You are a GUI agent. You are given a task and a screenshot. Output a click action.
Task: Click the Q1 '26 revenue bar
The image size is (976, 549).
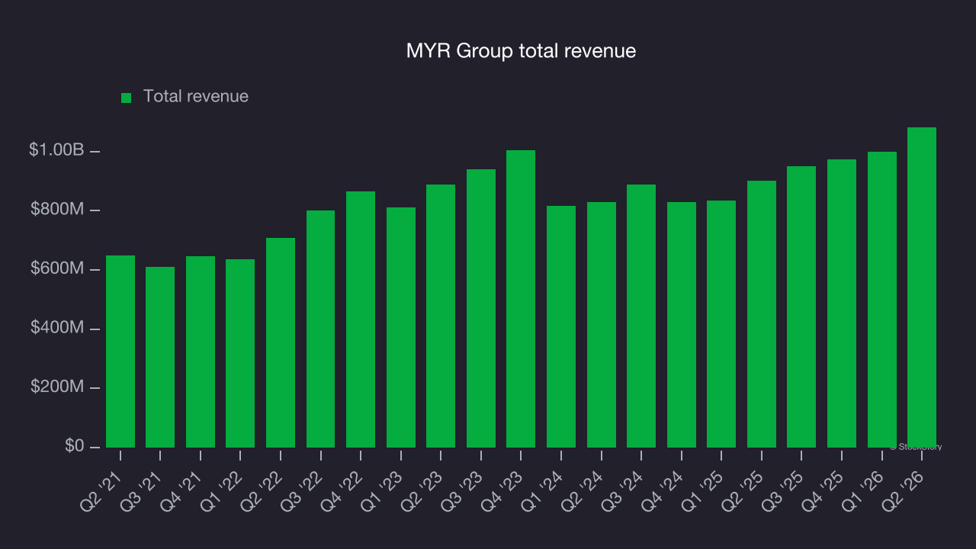tap(882, 300)
